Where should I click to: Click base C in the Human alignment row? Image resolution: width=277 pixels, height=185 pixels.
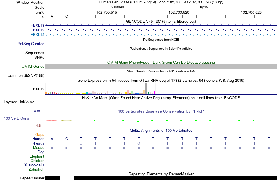tap(66, 139)
